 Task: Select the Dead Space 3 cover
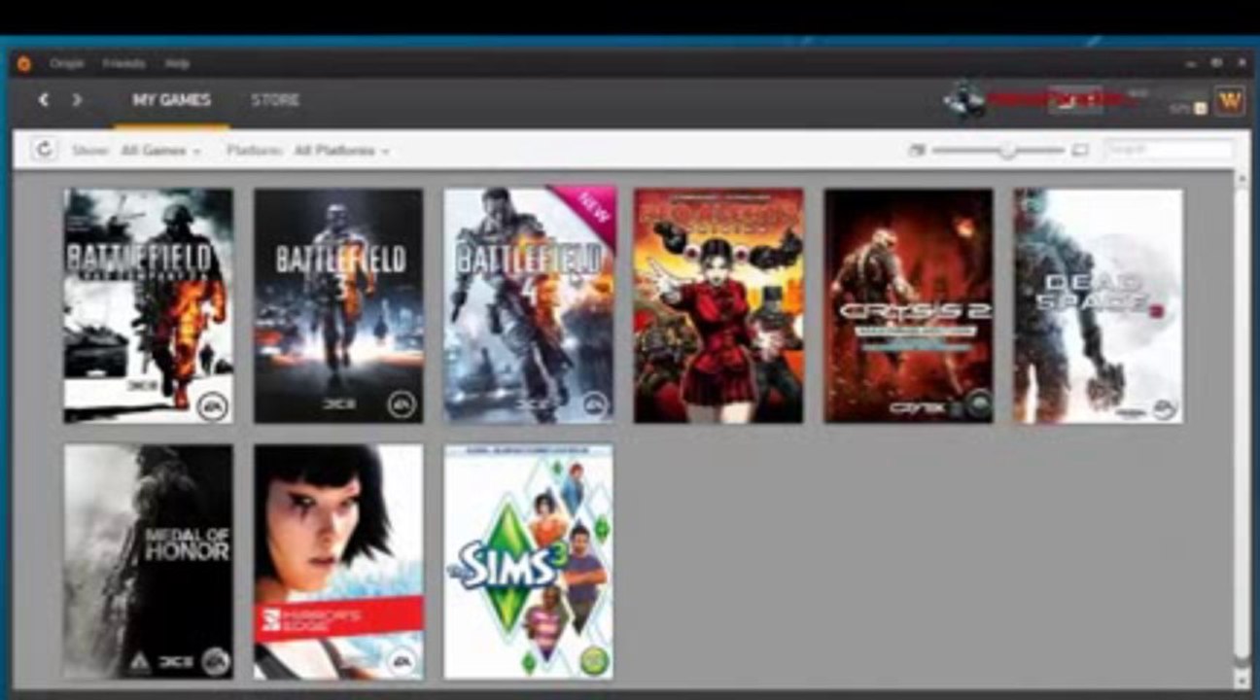point(1099,306)
